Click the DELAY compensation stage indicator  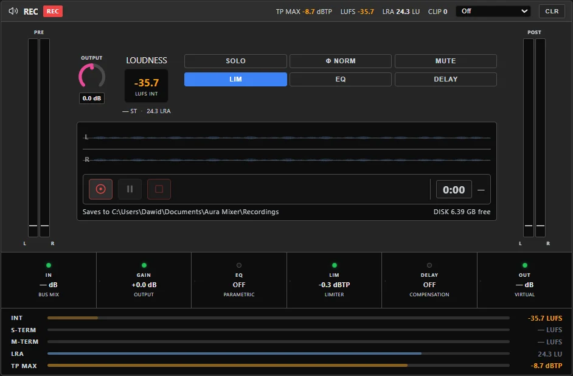pos(429,280)
